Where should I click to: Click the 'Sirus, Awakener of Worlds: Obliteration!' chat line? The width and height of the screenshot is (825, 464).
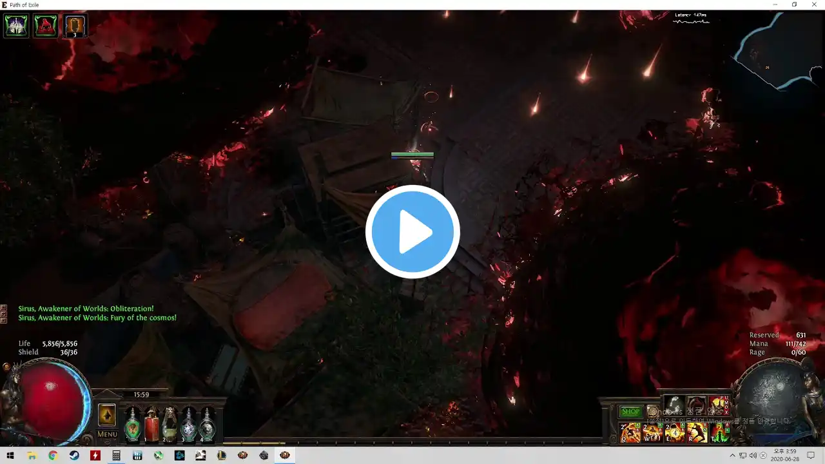click(86, 309)
